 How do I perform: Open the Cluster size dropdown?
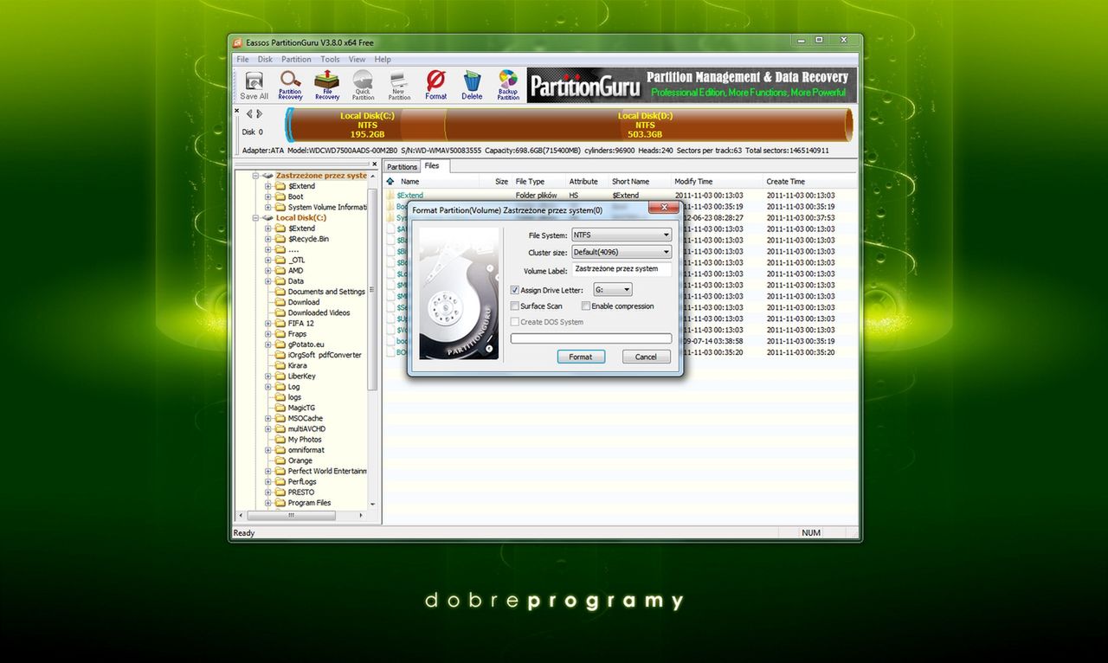(622, 252)
